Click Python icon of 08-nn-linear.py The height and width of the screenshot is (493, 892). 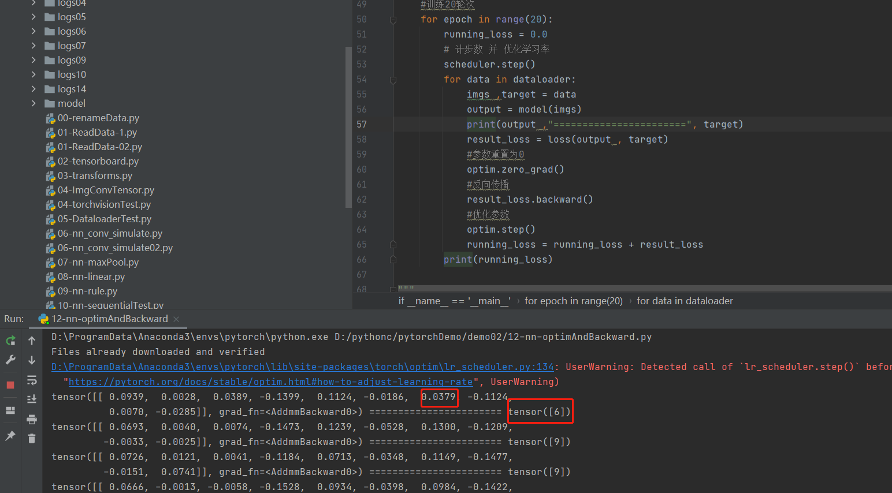(51, 277)
